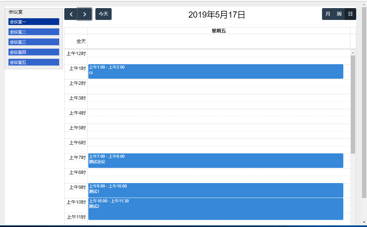Switch to the 月 (month) view
367x227 pixels.
pos(327,14)
